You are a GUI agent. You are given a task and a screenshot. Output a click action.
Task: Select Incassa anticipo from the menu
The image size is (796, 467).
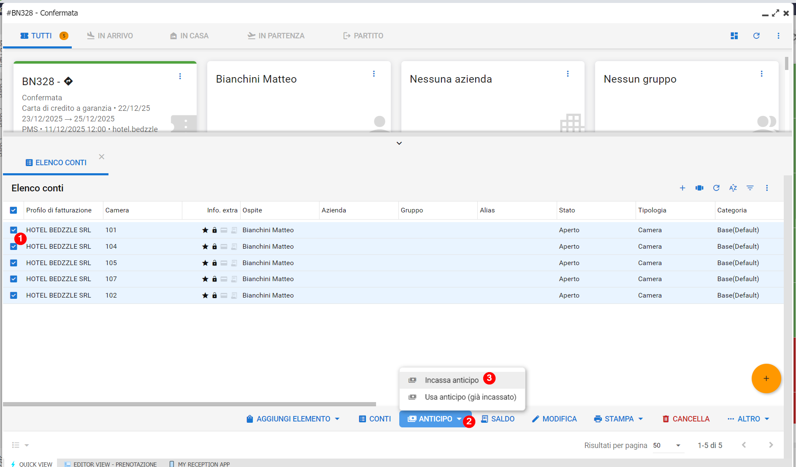(451, 380)
